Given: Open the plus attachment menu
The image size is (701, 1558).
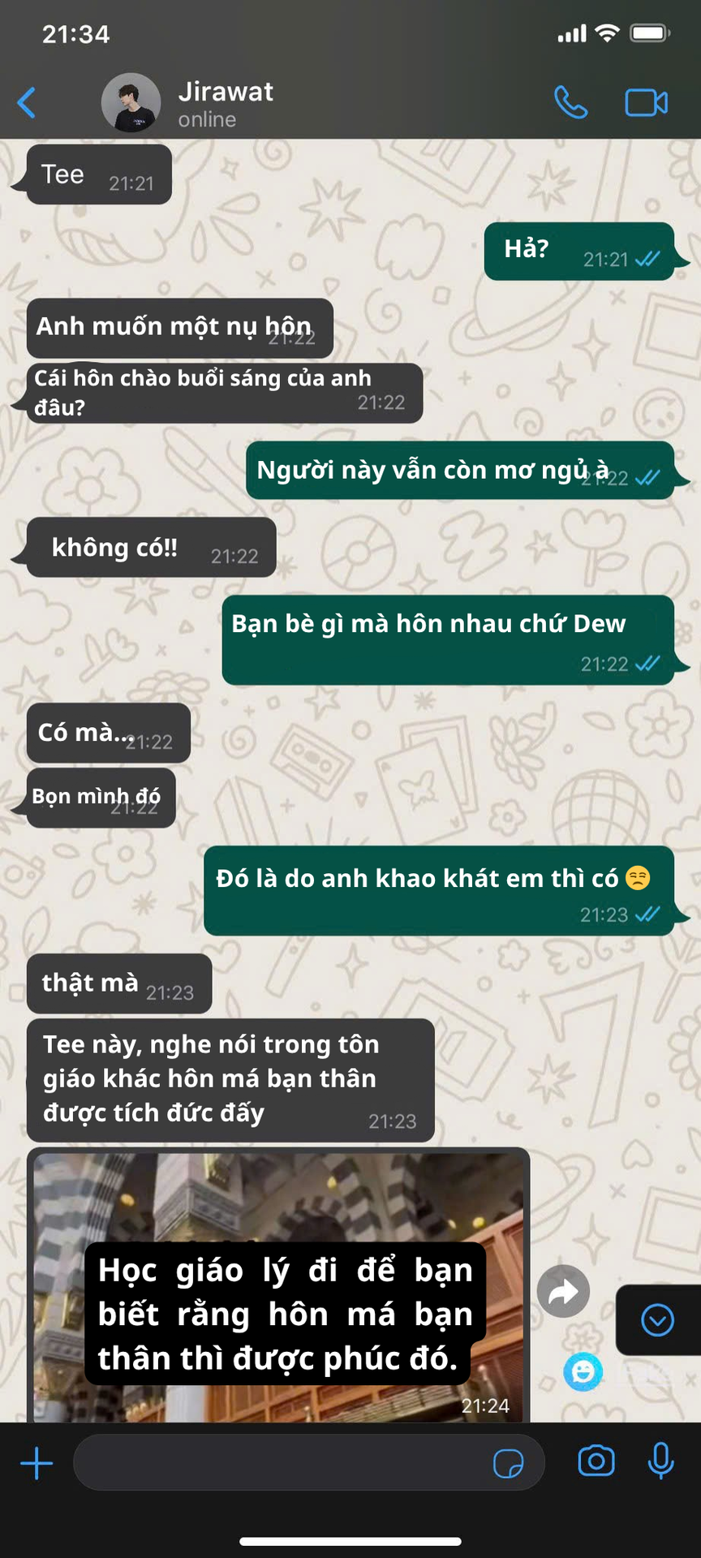Looking at the screenshot, I should [x=37, y=1463].
